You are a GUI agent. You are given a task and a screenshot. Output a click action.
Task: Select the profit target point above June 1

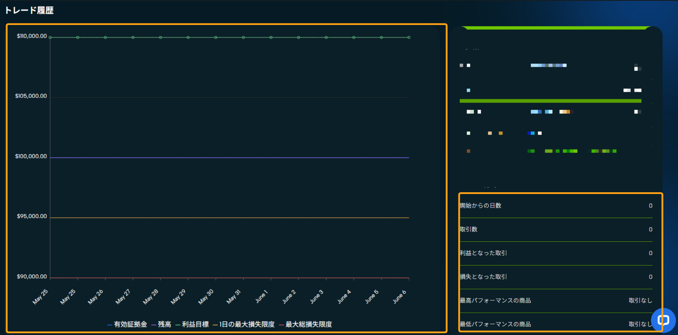(x=271, y=37)
